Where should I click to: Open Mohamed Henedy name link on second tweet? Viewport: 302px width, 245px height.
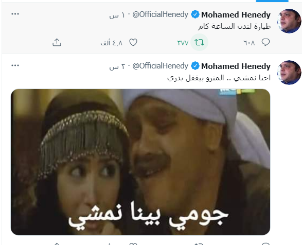236,66
